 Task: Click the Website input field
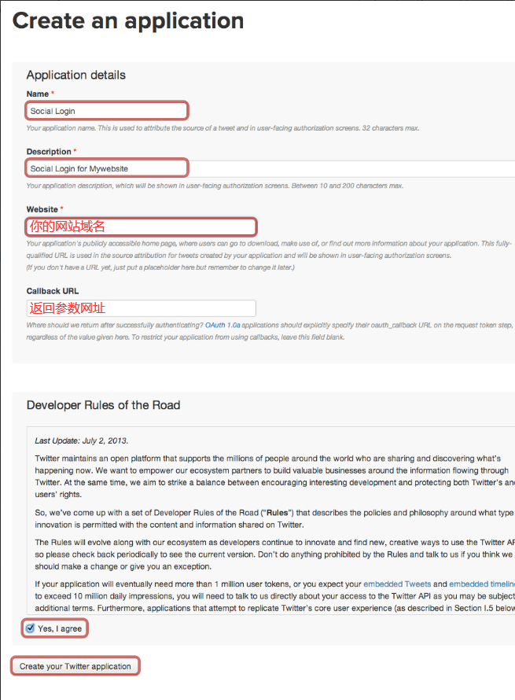(141, 227)
